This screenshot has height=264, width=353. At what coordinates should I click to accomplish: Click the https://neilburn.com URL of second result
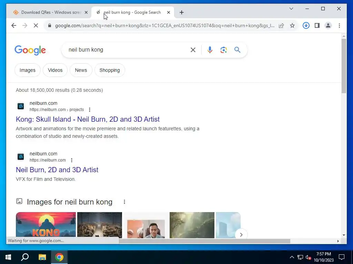click(x=48, y=160)
